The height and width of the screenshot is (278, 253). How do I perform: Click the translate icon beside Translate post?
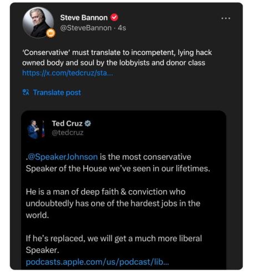[x=26, y=92]
